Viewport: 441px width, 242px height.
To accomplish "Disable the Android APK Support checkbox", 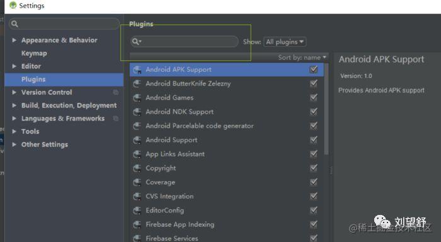I will click(x=313, y=69).
